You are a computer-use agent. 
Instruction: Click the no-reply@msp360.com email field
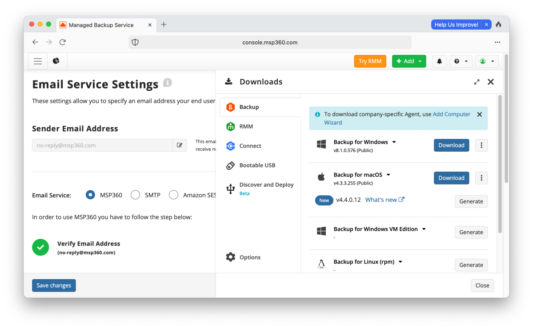point(102,145)
